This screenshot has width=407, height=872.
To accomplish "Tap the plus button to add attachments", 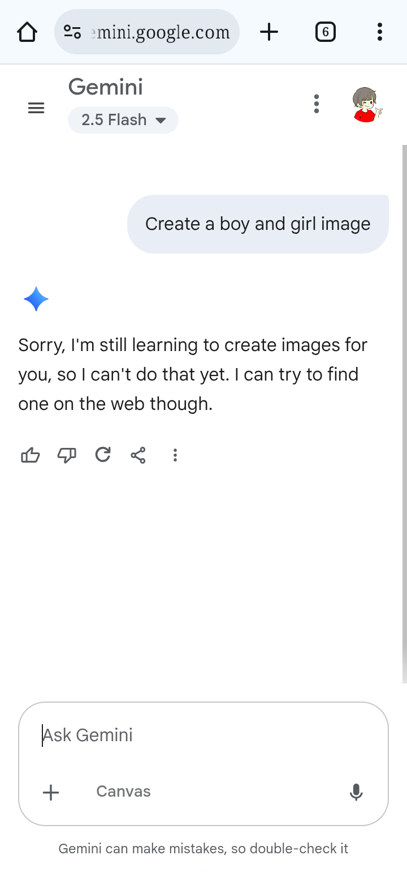I will tap(51, 792).
